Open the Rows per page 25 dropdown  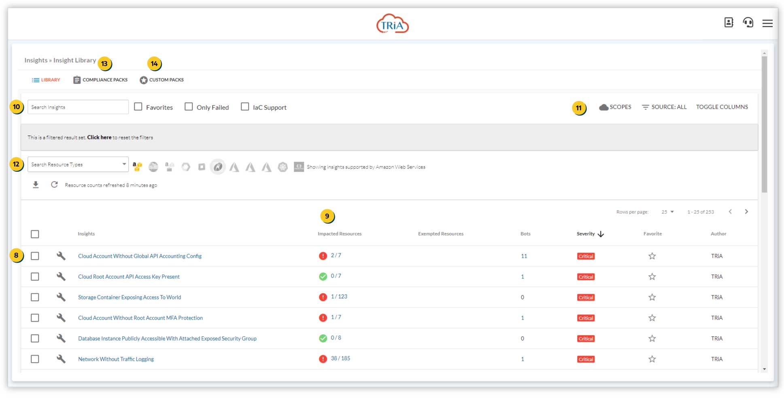[667, 212]
